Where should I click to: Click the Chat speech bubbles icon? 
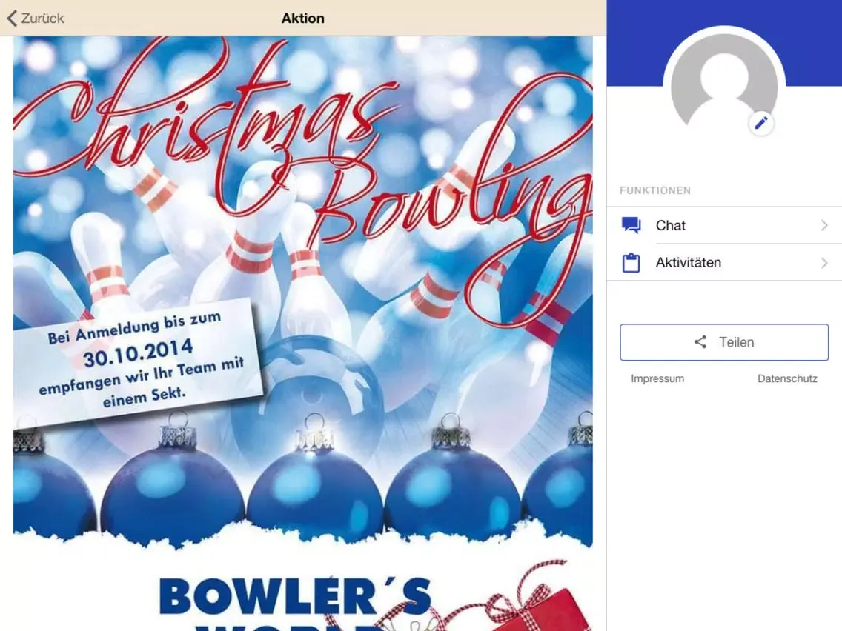click(x=631, y=225)
